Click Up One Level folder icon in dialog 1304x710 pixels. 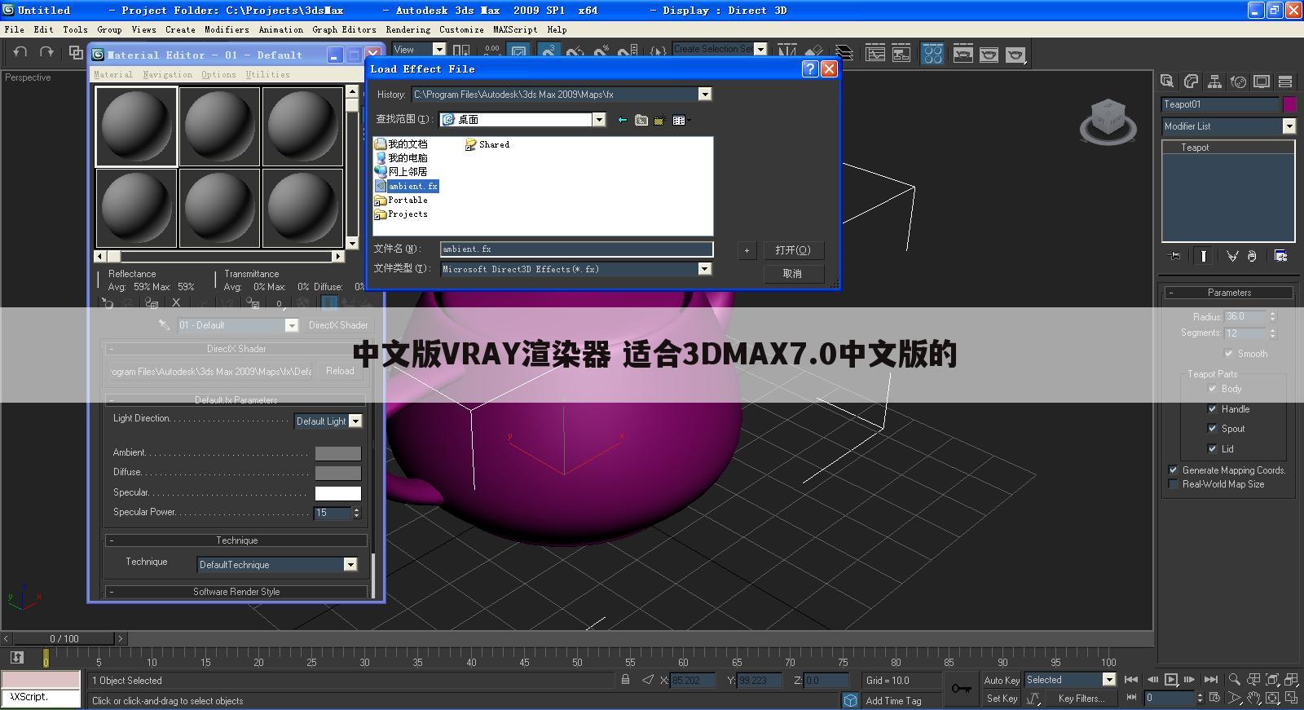tap(641, 120)
